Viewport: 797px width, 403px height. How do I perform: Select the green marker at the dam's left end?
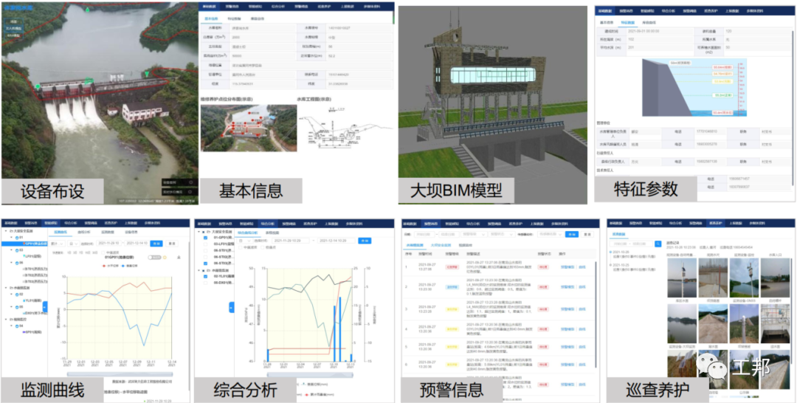click(x=37, y=86)
